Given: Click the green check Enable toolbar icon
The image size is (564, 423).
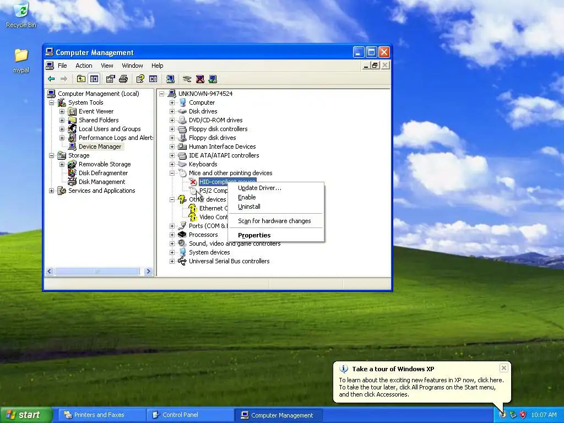Looking at the screenshot, I should [x=213, y=79].
